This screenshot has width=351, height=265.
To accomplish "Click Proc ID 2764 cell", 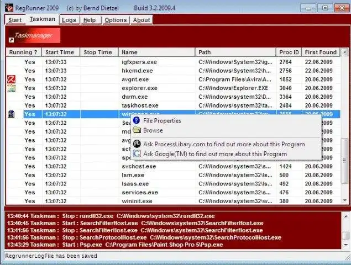I will (285, 62).
